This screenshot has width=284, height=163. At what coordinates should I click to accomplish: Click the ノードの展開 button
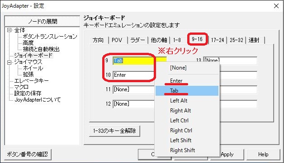coord(42,21)
